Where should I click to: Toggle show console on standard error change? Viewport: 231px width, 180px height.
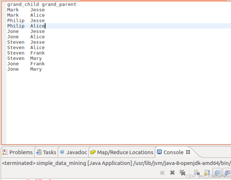click(227, 172)
